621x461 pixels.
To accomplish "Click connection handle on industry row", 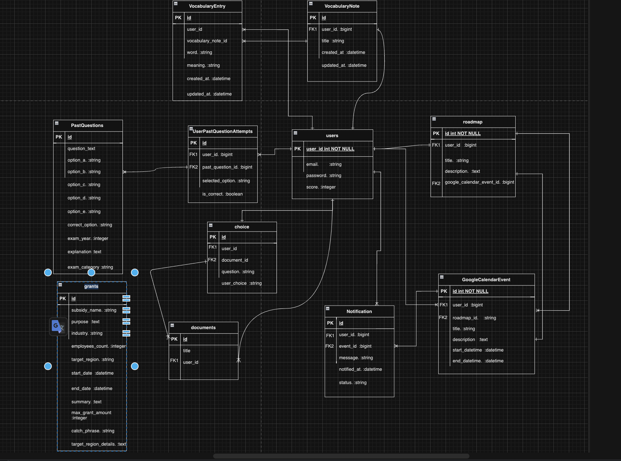I will point(126,333).
